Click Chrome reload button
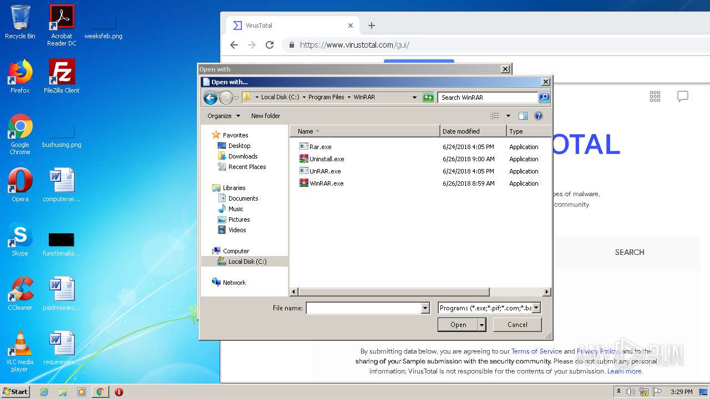The height and width of the screenshot is (399, 710). click(x=270, y=45)
